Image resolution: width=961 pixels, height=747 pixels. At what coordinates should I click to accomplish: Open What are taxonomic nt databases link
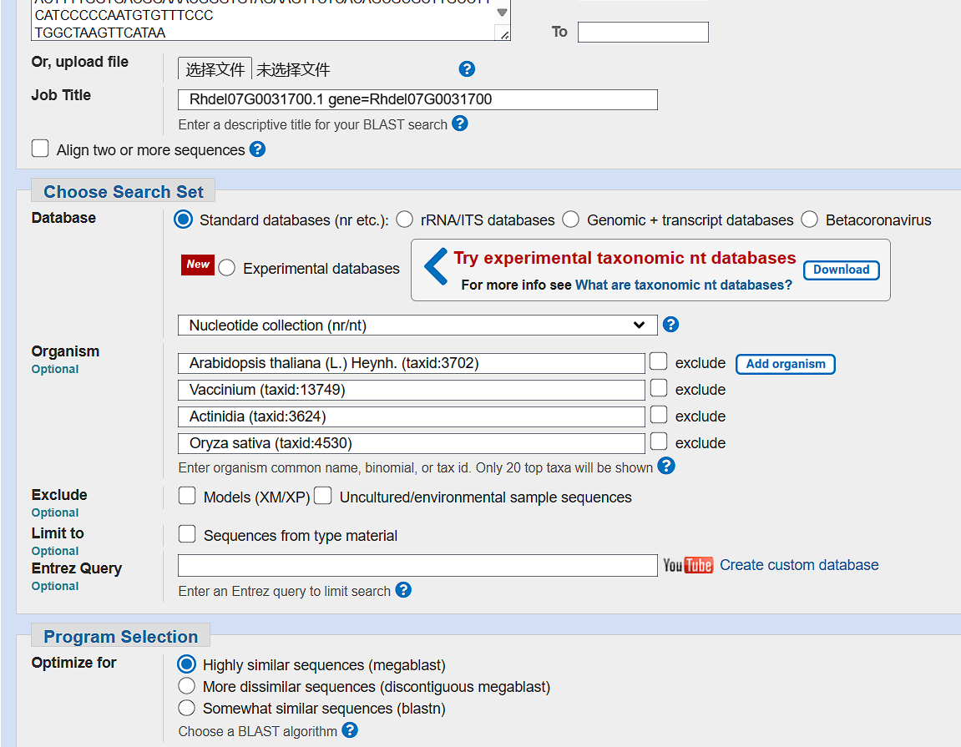(x=683, y=285)
